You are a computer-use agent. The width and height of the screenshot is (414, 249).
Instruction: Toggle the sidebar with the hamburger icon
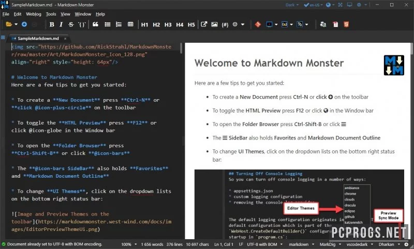(3, 37)
